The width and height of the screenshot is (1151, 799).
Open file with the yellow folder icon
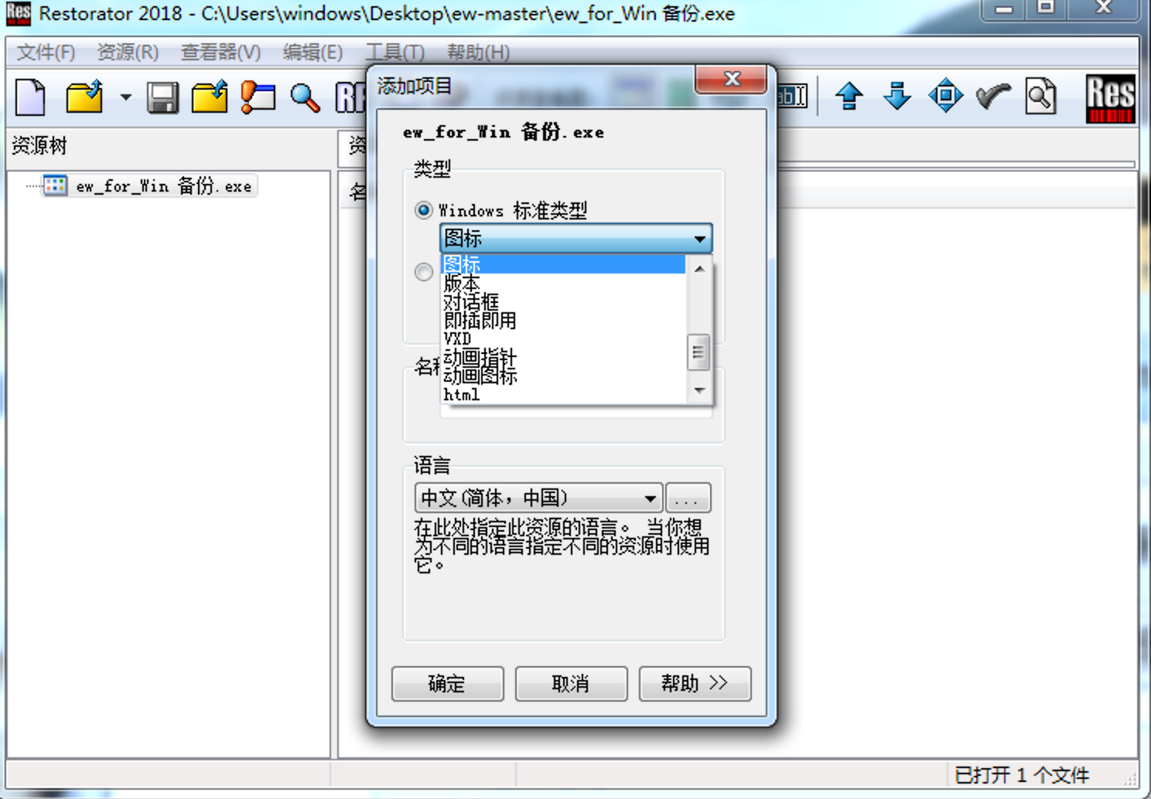(84, 97)
